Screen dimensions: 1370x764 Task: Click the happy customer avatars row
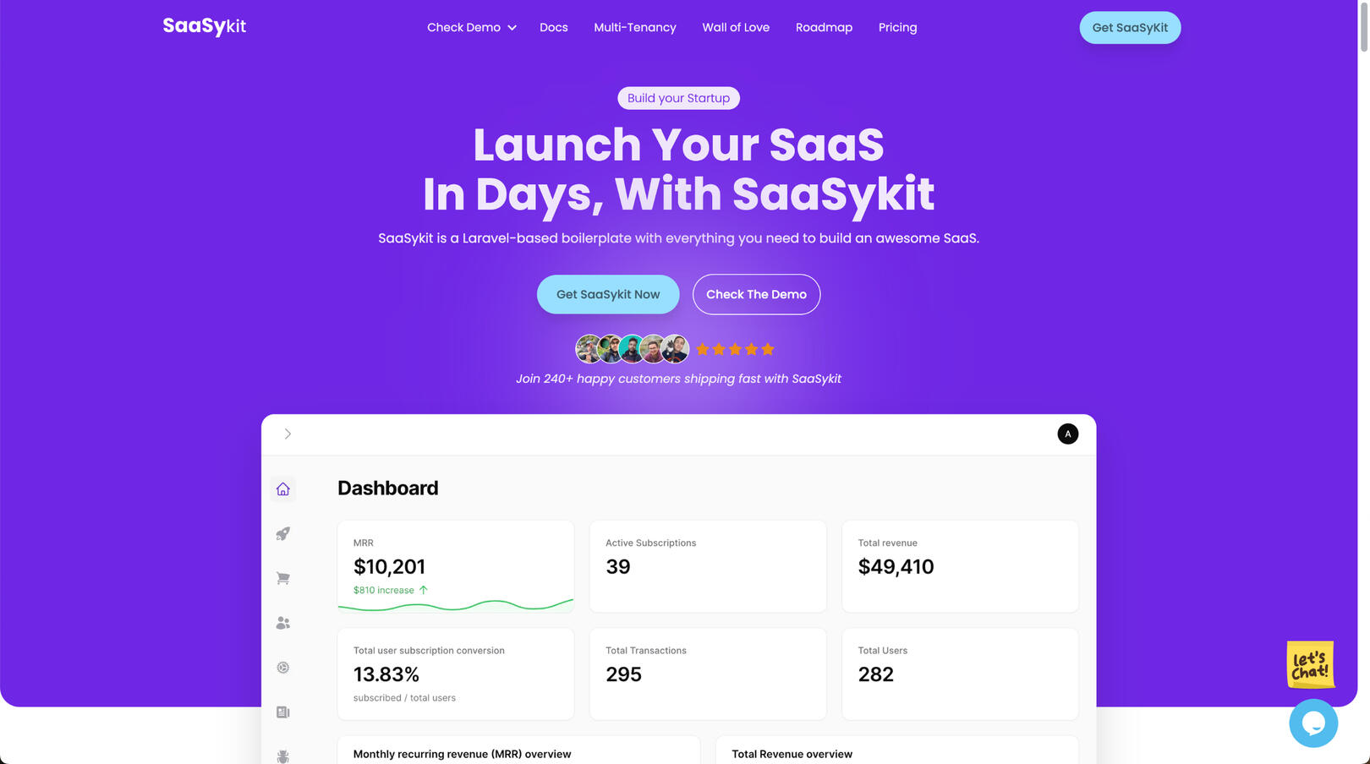(x=632, y=349)
